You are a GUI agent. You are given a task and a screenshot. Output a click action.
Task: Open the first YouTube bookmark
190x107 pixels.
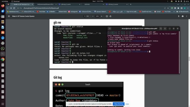pyautogui.click(x=41, y=12)
